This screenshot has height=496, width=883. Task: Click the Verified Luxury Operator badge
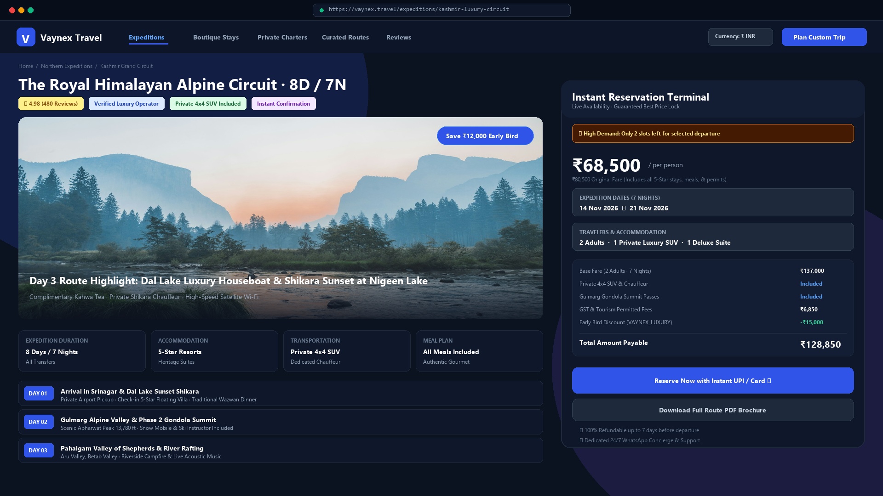click(x=126, y=104)
